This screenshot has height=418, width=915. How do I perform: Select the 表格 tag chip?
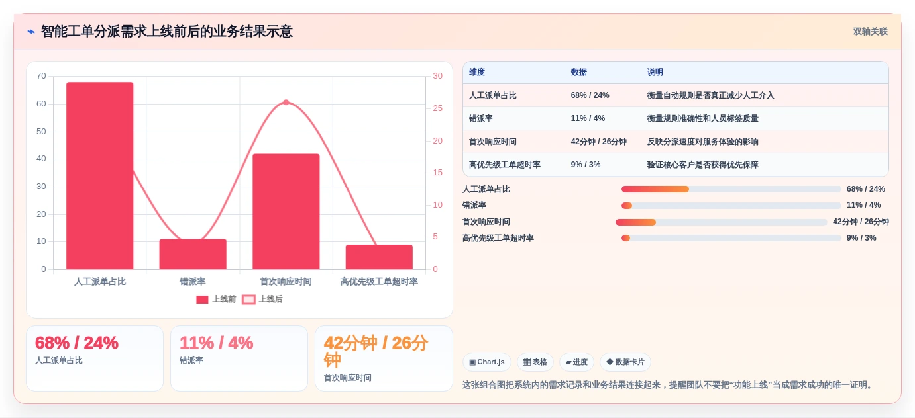tap(535, 362)
